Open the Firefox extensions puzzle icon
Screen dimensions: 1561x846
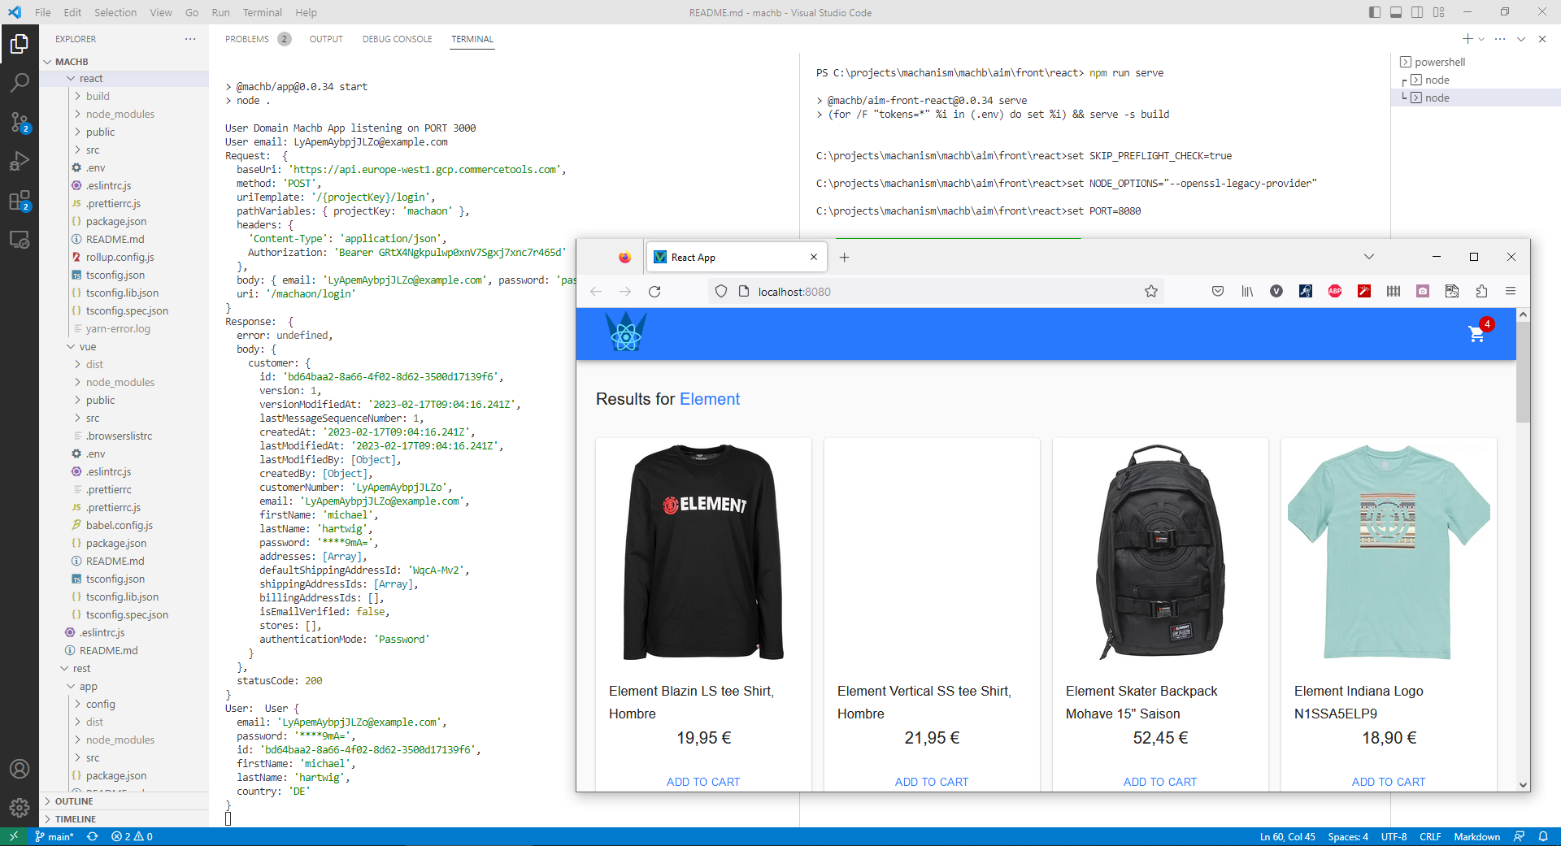(1481, 291)
